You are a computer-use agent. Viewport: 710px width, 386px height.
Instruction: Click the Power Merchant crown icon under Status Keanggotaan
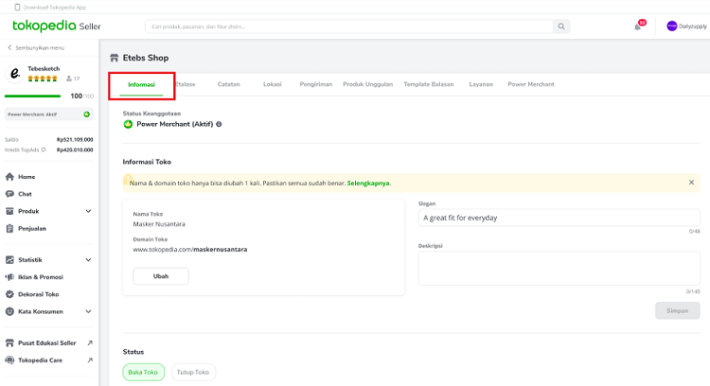(x=128, y=124)
